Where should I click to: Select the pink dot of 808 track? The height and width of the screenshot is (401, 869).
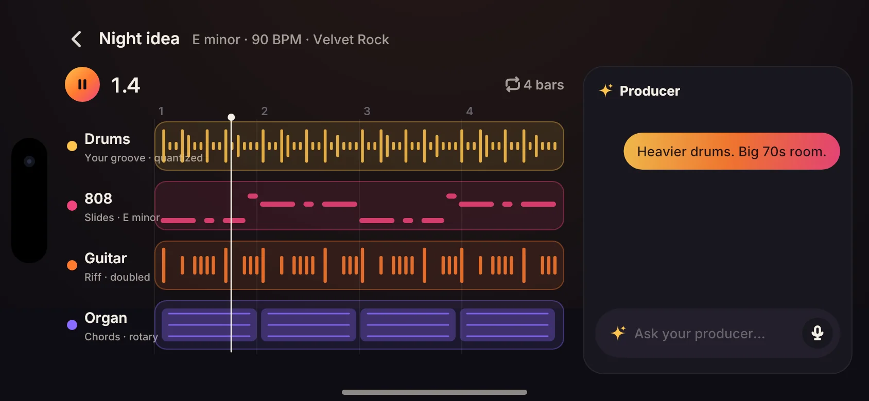click(72, 206)
